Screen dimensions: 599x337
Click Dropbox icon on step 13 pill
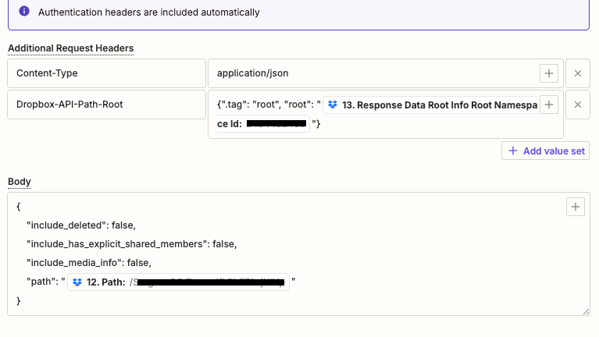[x=333, y=105]
